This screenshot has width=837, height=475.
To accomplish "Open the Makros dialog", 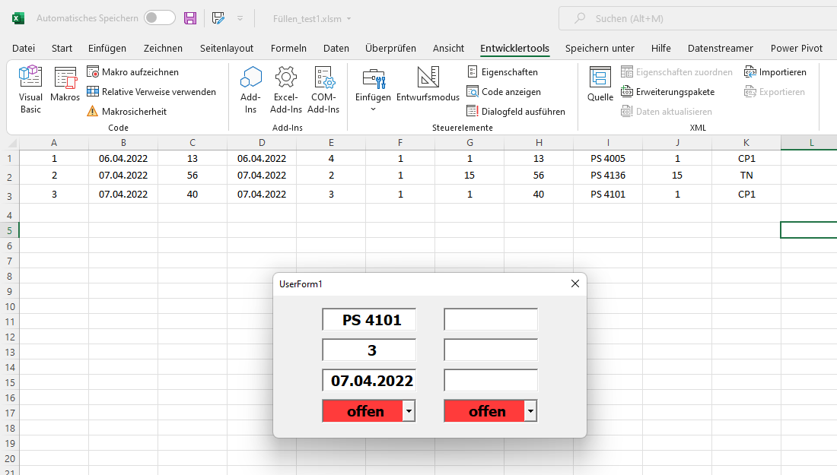I will 65,84.
